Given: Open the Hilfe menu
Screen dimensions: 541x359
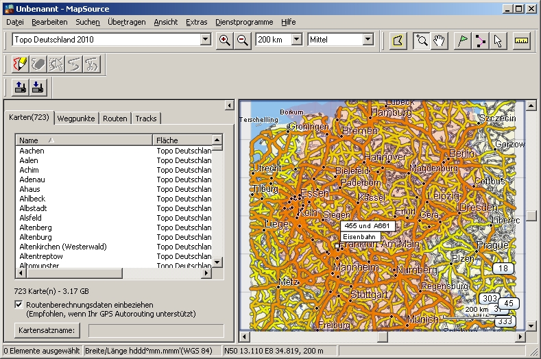Looking at the screenshot, I should point(288,22).
